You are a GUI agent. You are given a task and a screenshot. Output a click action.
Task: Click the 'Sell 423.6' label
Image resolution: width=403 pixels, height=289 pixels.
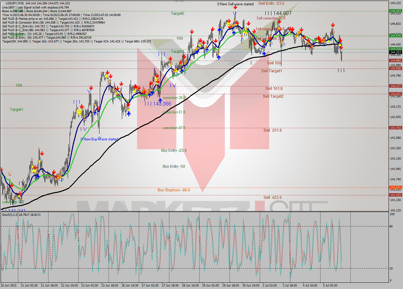click(x=273, y=198)
